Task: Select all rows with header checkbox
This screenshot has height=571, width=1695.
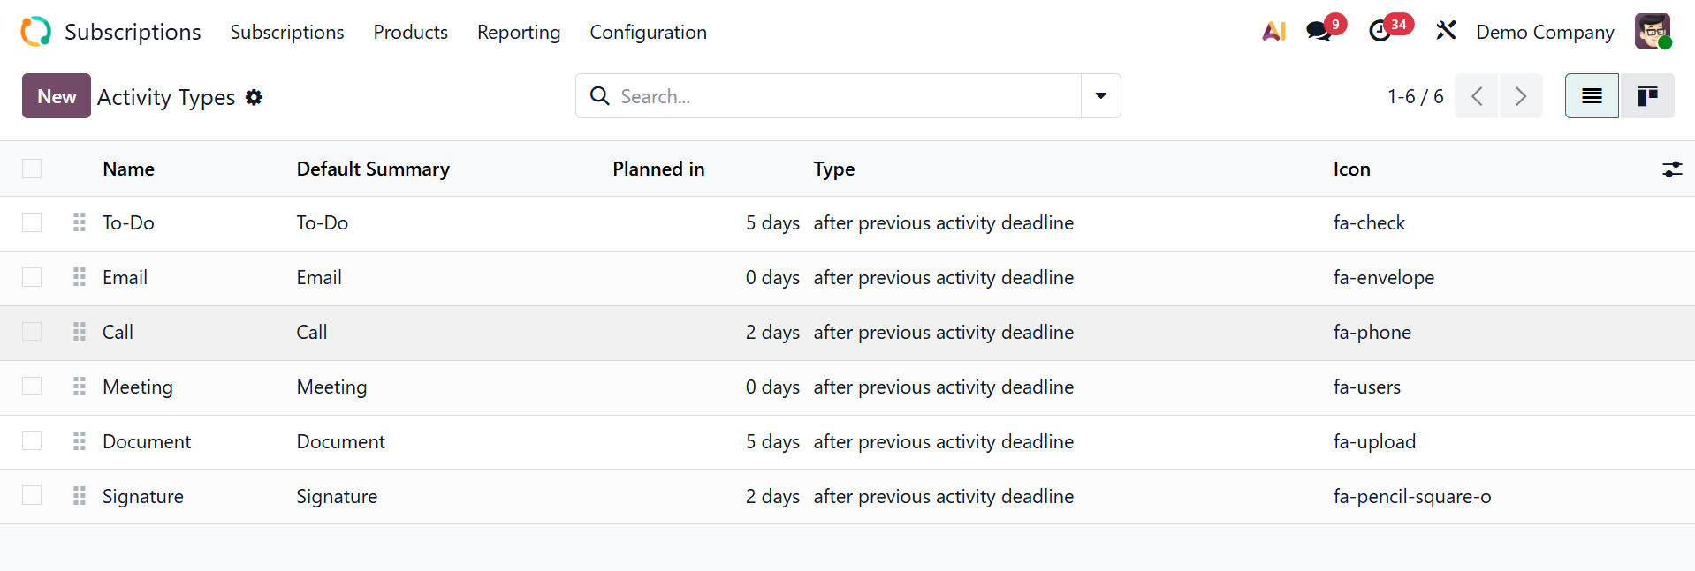Action: (32, 169)
